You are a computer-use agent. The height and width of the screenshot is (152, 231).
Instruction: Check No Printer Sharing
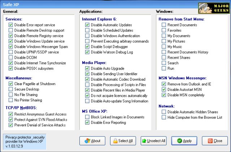(x=10, y=100)
